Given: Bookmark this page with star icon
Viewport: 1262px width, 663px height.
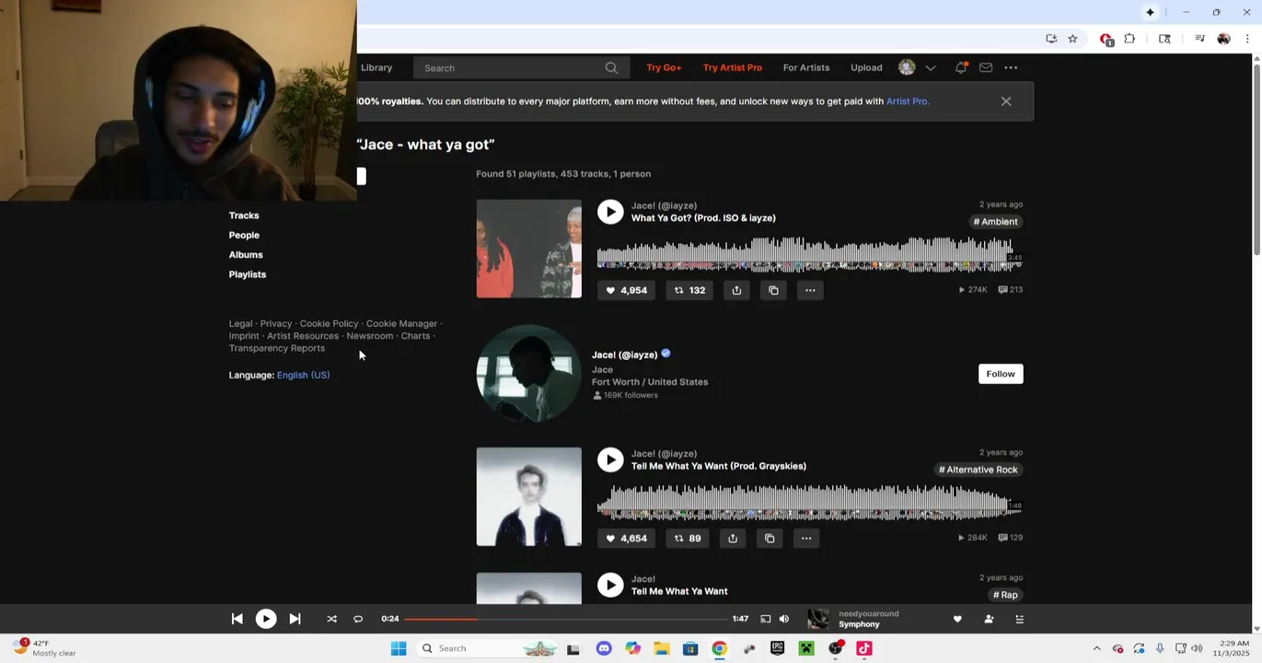Looking at the screenshot, I should pos(1072,39).
